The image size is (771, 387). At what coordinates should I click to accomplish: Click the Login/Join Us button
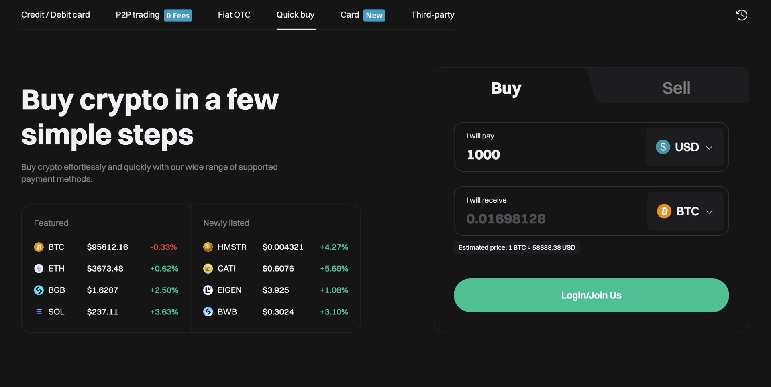point(591,296)
